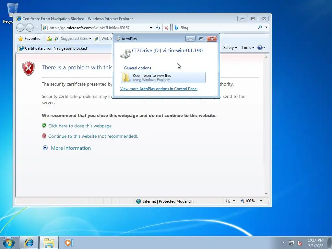
Task: Click the Internet Explorer taskbar icon
Action: click(x=29, y=243)
